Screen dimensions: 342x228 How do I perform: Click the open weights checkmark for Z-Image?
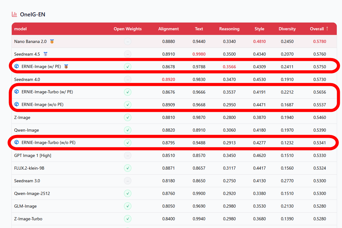pyautogui.click(x=128, y=117)
